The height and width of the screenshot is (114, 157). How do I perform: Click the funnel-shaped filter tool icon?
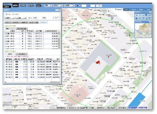tap(150, 18)
